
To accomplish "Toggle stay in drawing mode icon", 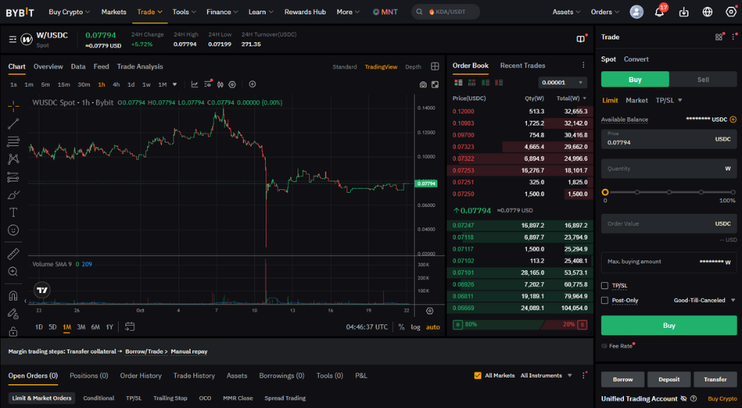I will tap(13, 313).
